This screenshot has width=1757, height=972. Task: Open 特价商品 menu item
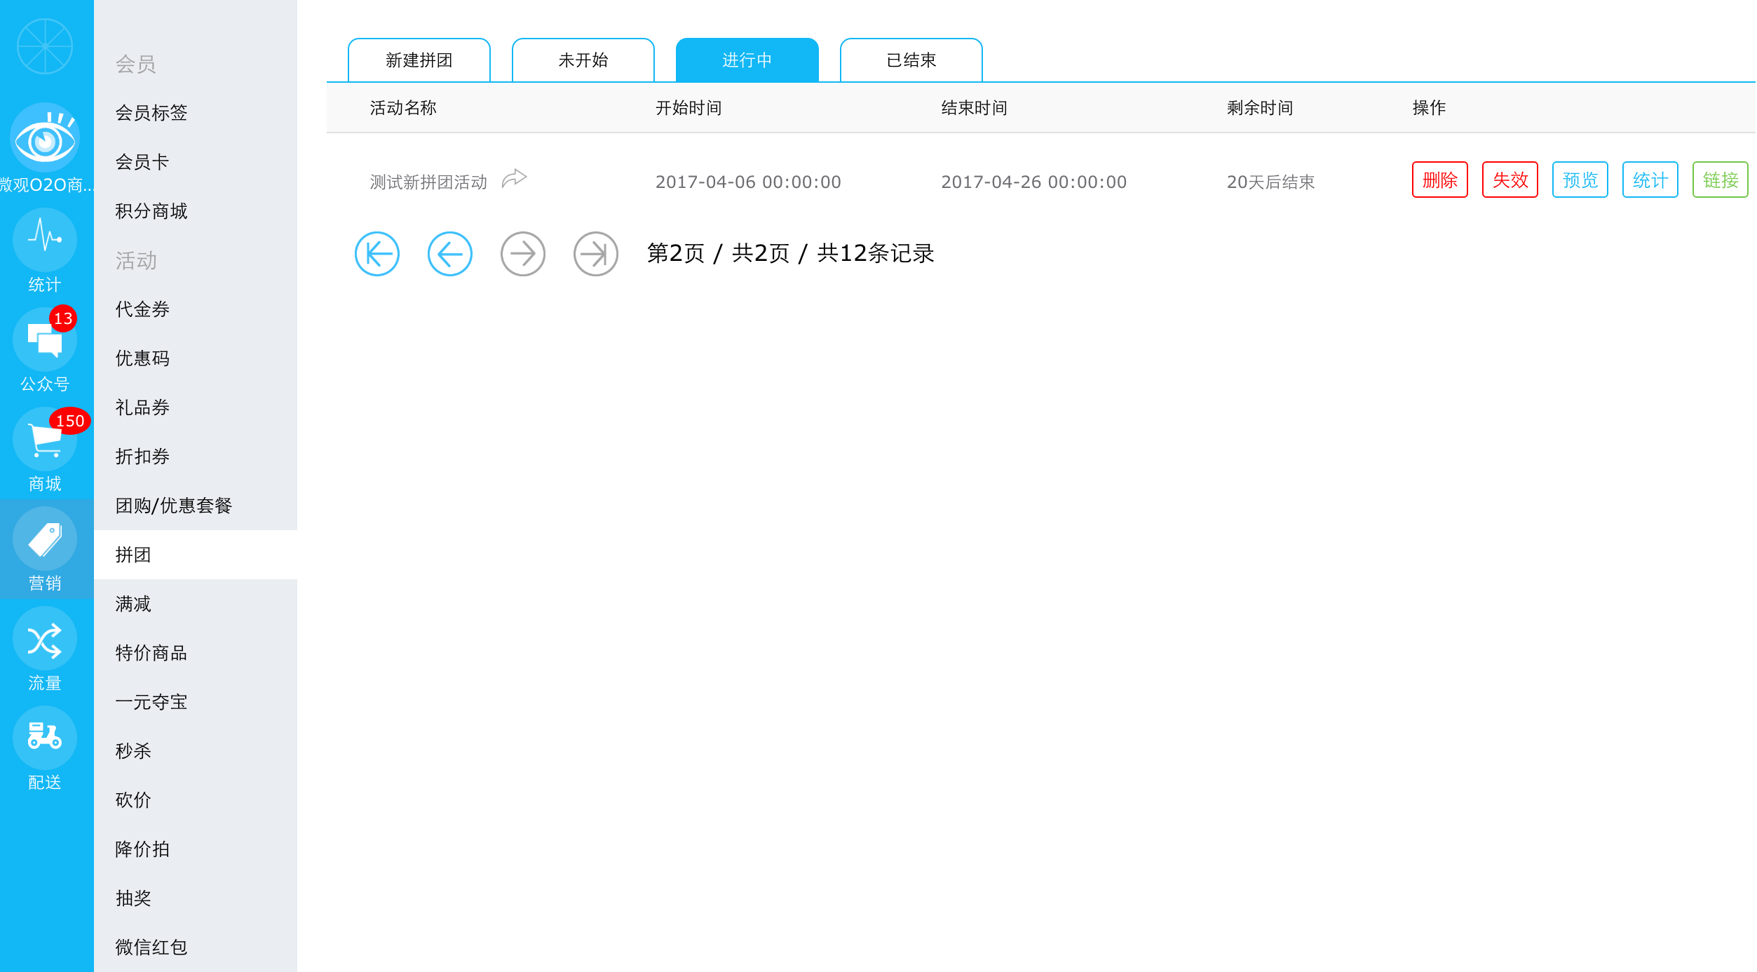tap(196, 653)
